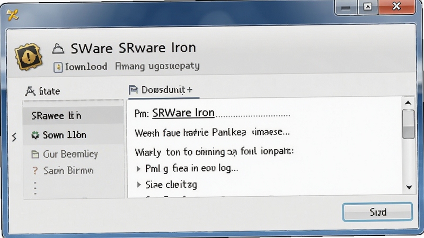Click the folder icon beside 'Gur Beomliey'
The height and width of the screenshot is (238, 424).
(x=35, y=154)
